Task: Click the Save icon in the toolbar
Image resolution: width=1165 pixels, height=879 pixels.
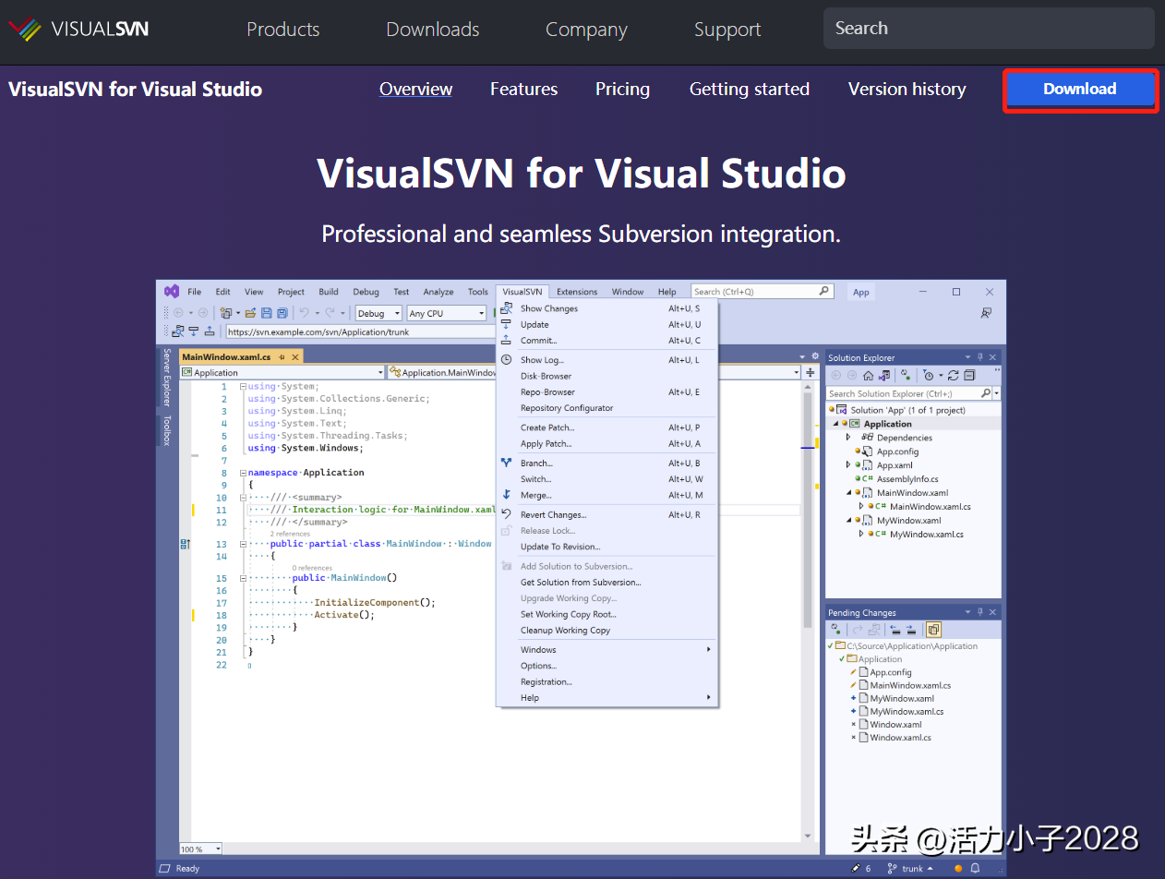Action: [266, 313]
